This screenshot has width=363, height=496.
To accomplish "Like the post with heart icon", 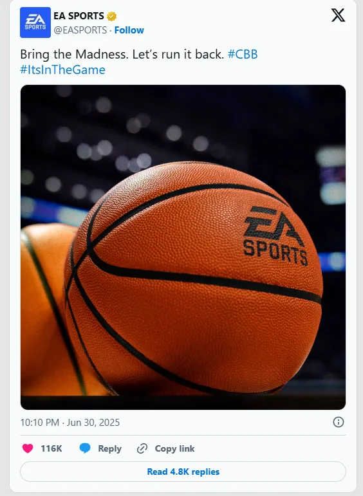I will 28,448.
